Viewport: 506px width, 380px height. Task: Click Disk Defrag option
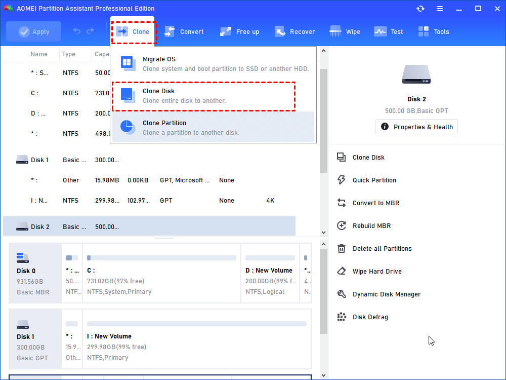(370, 317)
